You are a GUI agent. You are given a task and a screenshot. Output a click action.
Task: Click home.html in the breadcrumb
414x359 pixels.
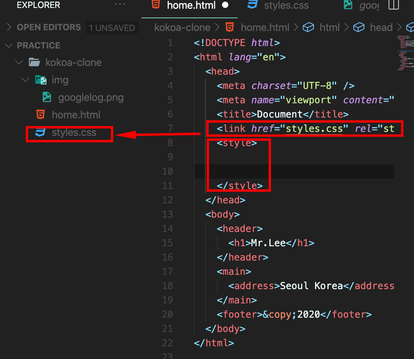(x=265, y=27)
